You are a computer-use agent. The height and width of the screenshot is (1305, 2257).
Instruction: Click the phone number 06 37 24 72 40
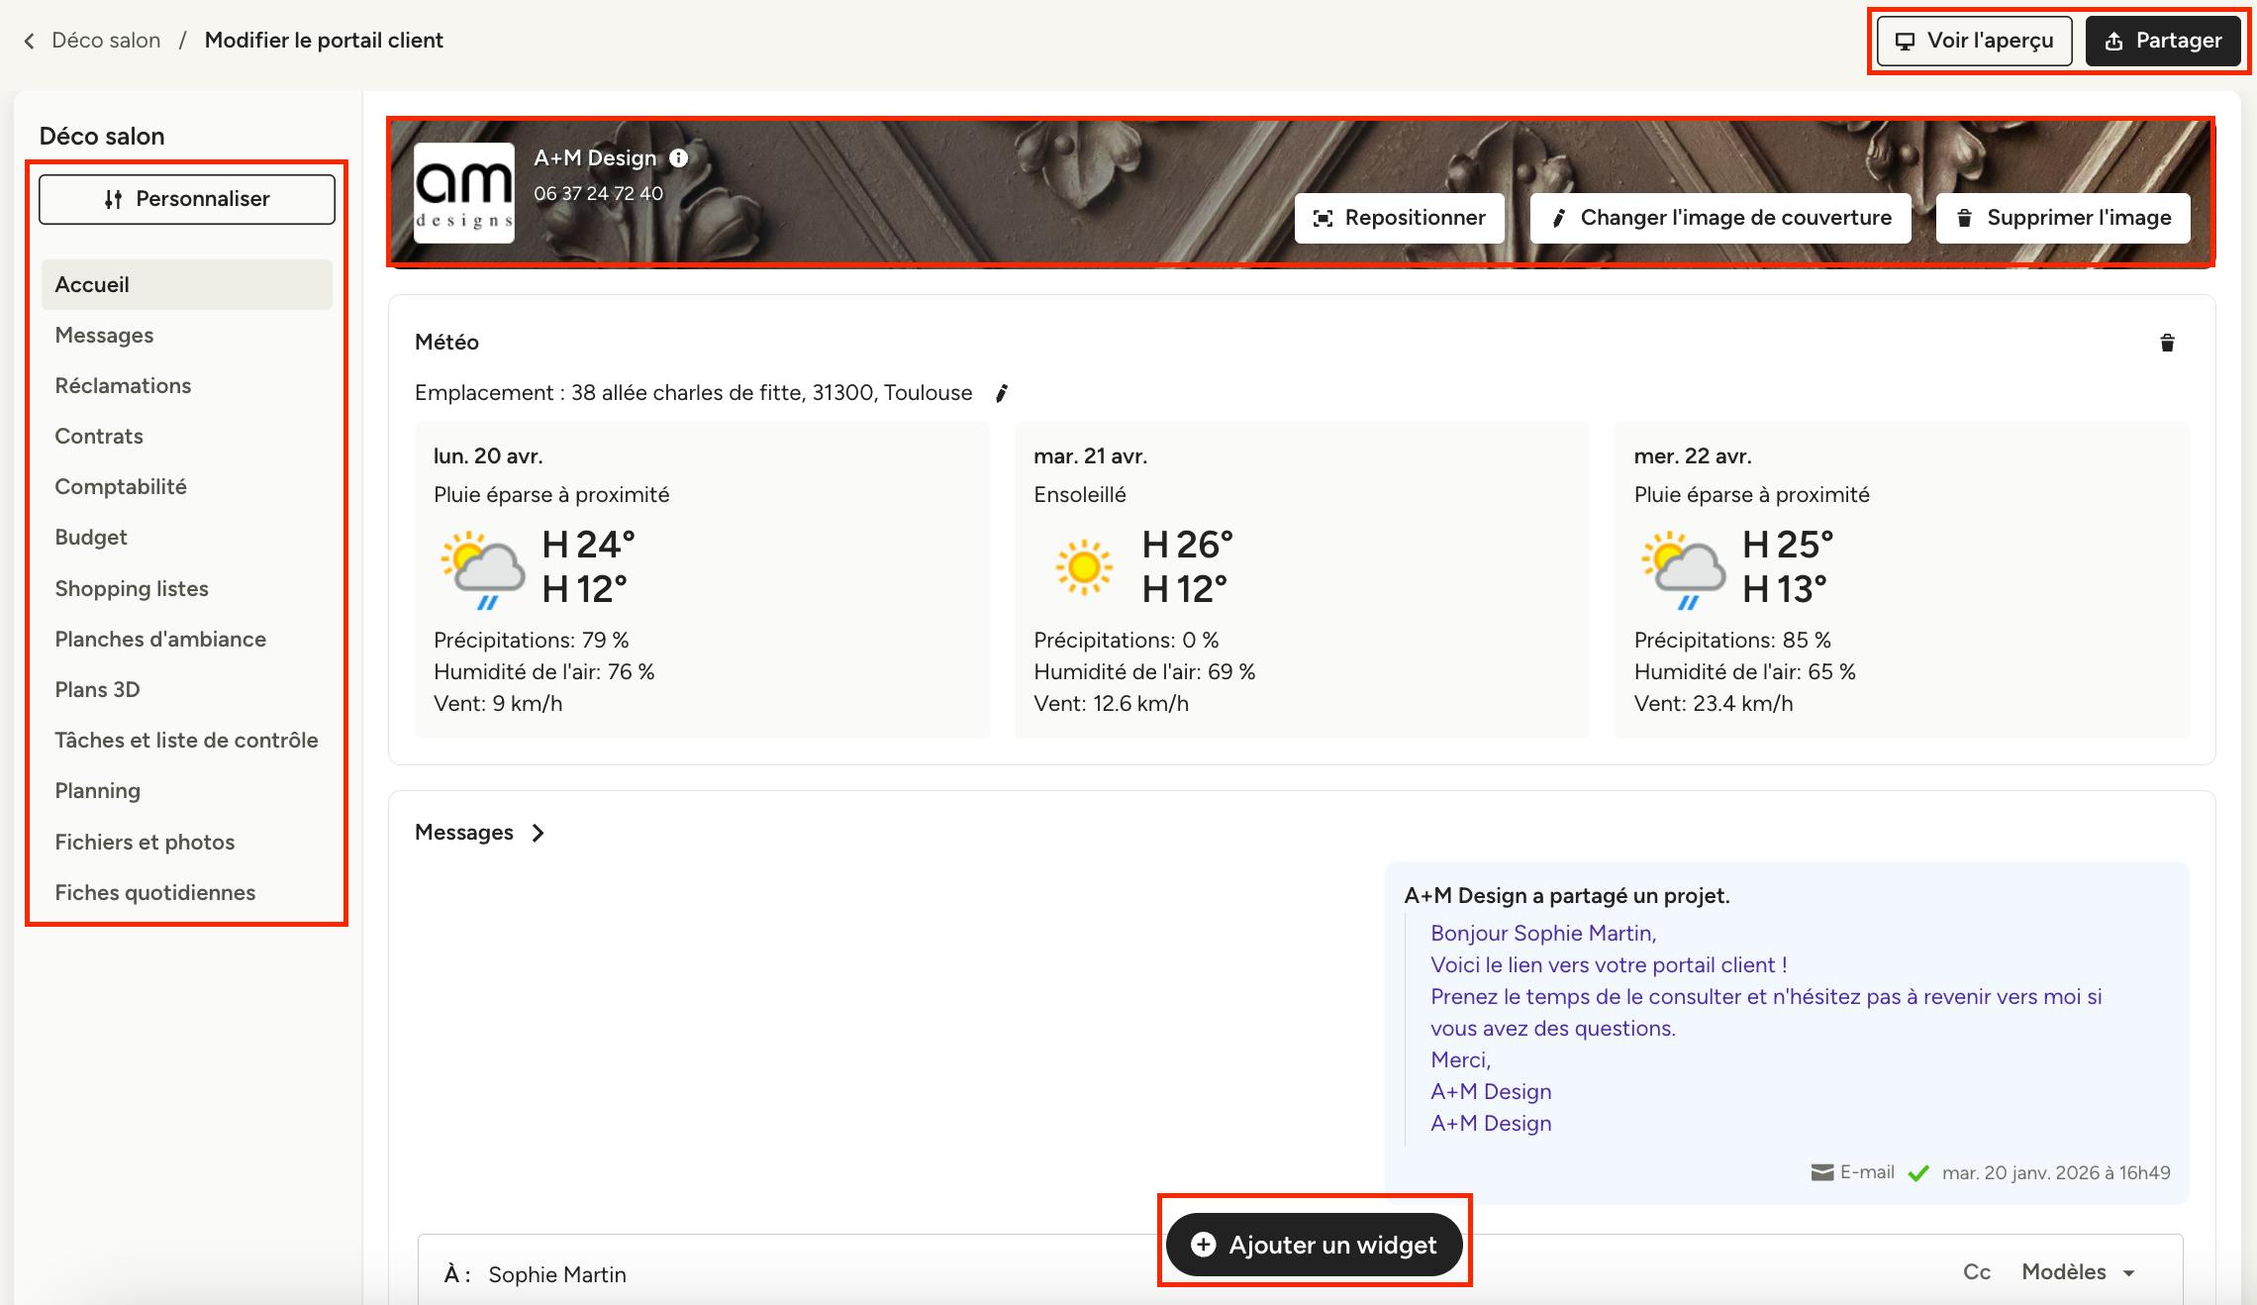[x=598, y=194]
